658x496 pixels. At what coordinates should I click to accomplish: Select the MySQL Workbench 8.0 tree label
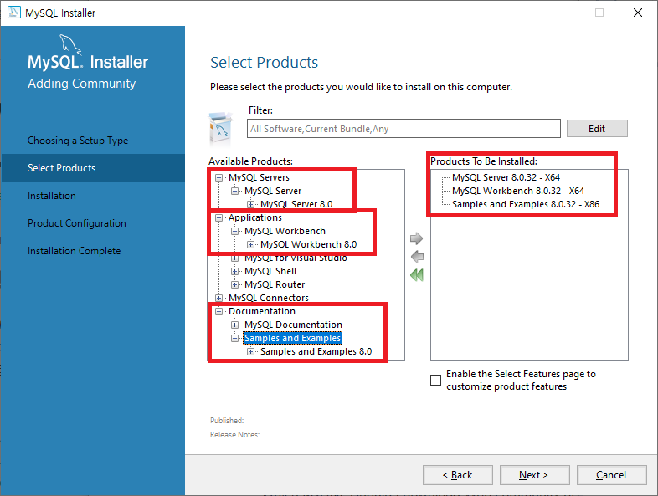point(308,244)
